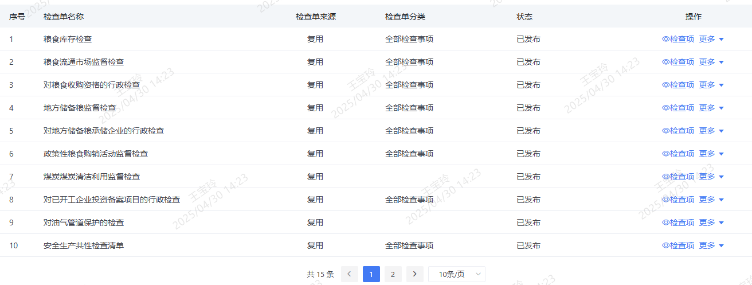This screenshot has width=752, height=285.
Task: Open 检查项 link for 对地方储备粮承储企业的行政检查
Action: (x=681, y=131)
